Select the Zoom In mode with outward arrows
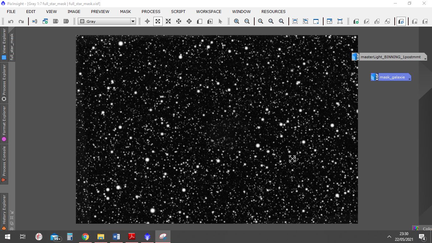Image resolution: width=432 pixels, height=243 pixels. pyautogui.click(x=158, y=22)
